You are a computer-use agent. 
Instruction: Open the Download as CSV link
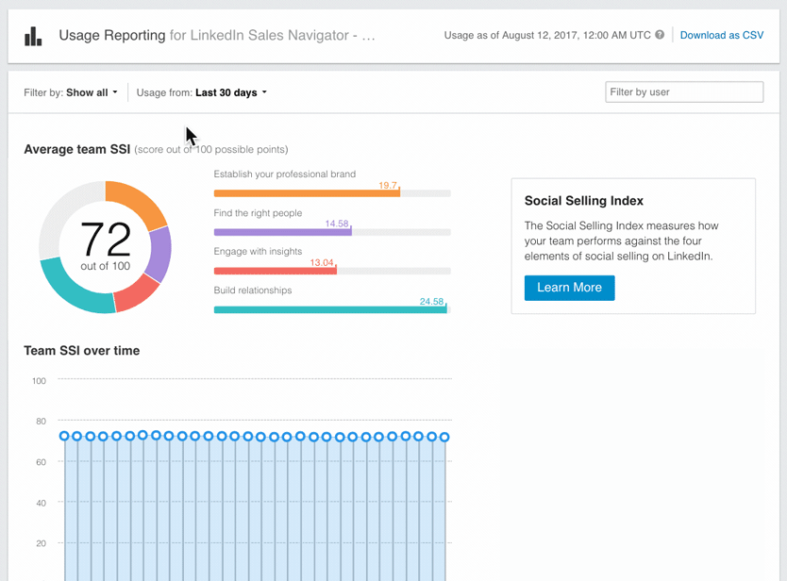tap(721, 35)
